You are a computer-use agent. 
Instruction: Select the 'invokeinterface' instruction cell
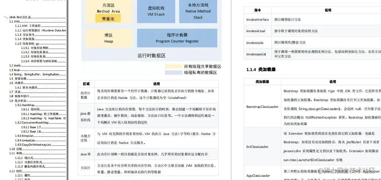click(x=257, y=19)
